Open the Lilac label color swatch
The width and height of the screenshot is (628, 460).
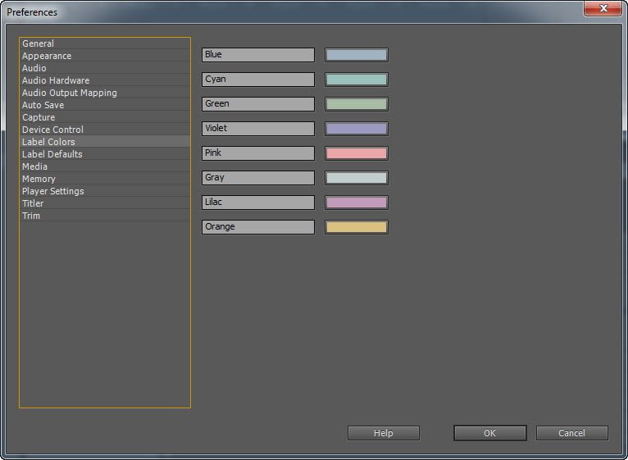click(357, 203)
